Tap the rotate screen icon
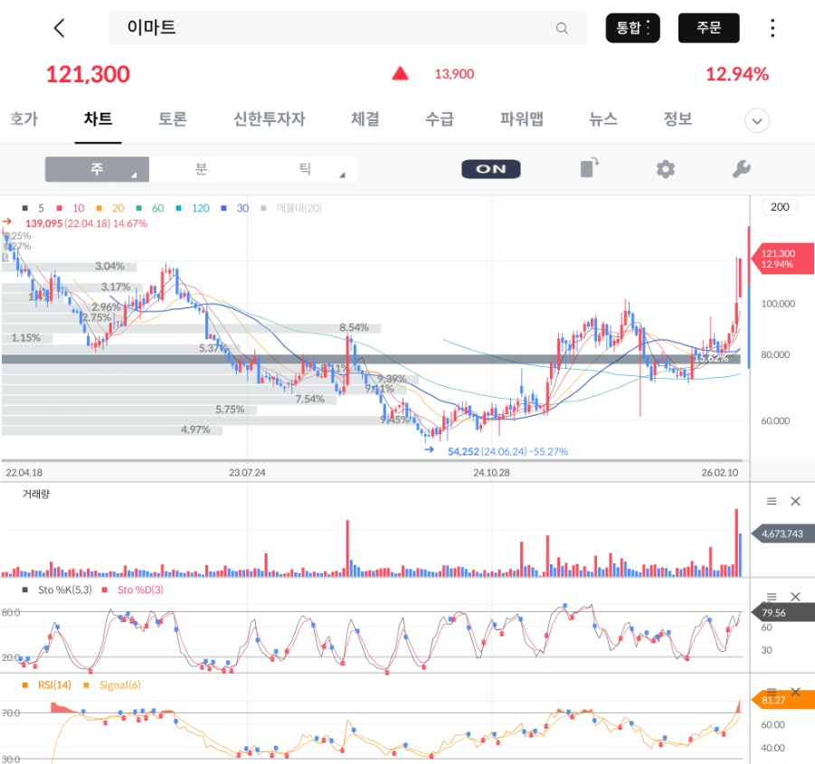Screen dimensions: 815x764 pos(588,169)
